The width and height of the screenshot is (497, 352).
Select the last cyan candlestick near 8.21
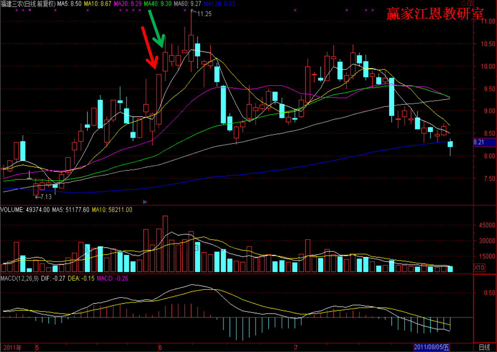(450, 144)
